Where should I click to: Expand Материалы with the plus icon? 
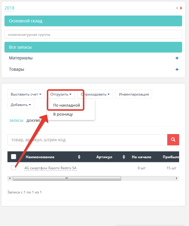click(177, 58)
